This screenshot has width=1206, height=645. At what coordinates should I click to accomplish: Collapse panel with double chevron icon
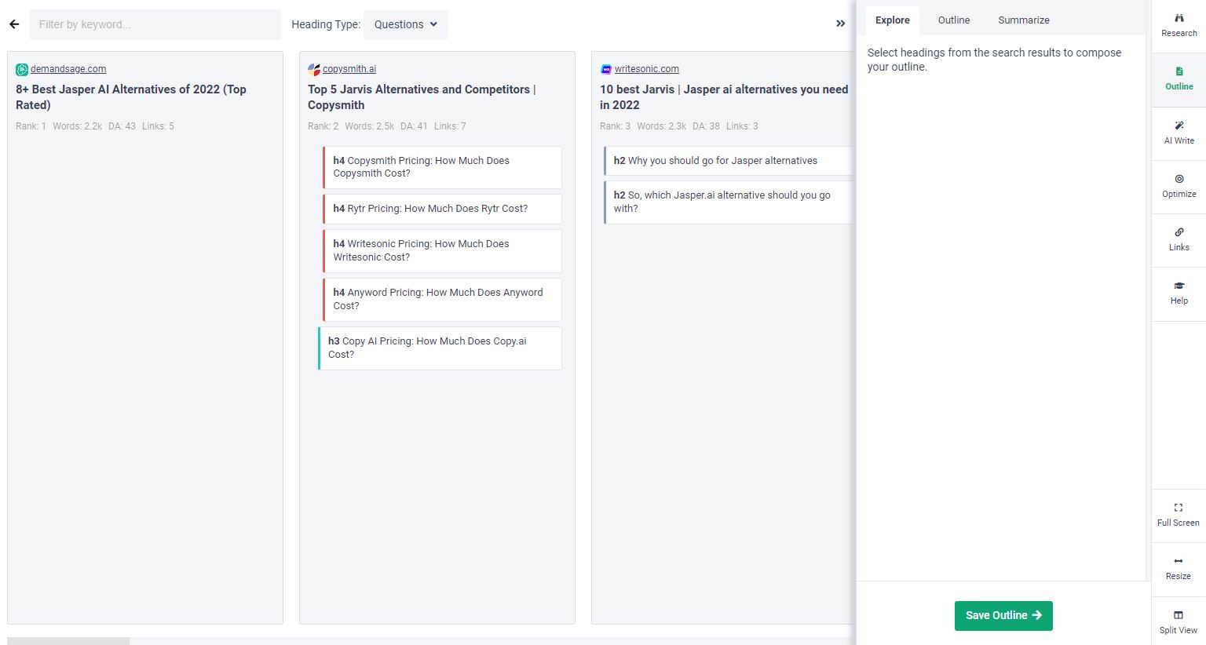pos(841,24)
